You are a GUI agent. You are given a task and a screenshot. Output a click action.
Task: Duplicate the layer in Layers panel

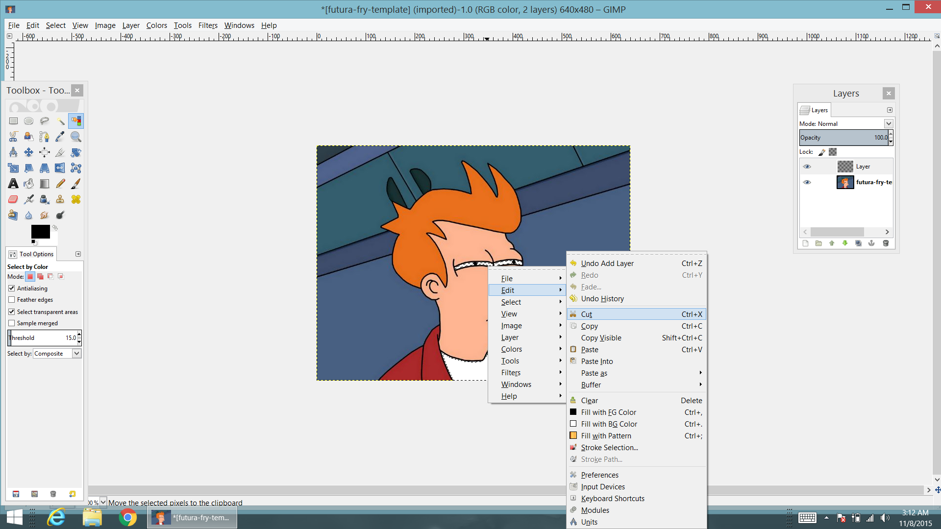[x=858, y=243]
